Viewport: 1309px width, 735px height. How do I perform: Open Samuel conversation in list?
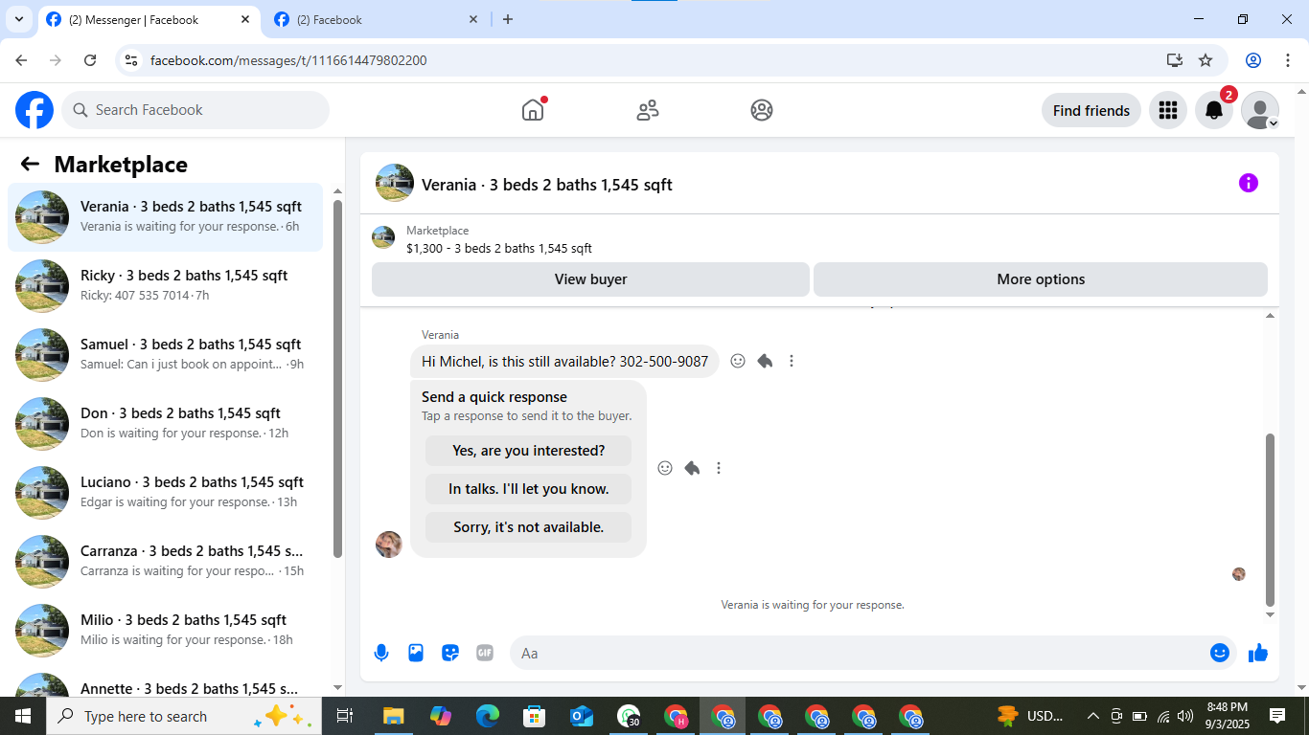pyautogui.click(x=166, y=355)
